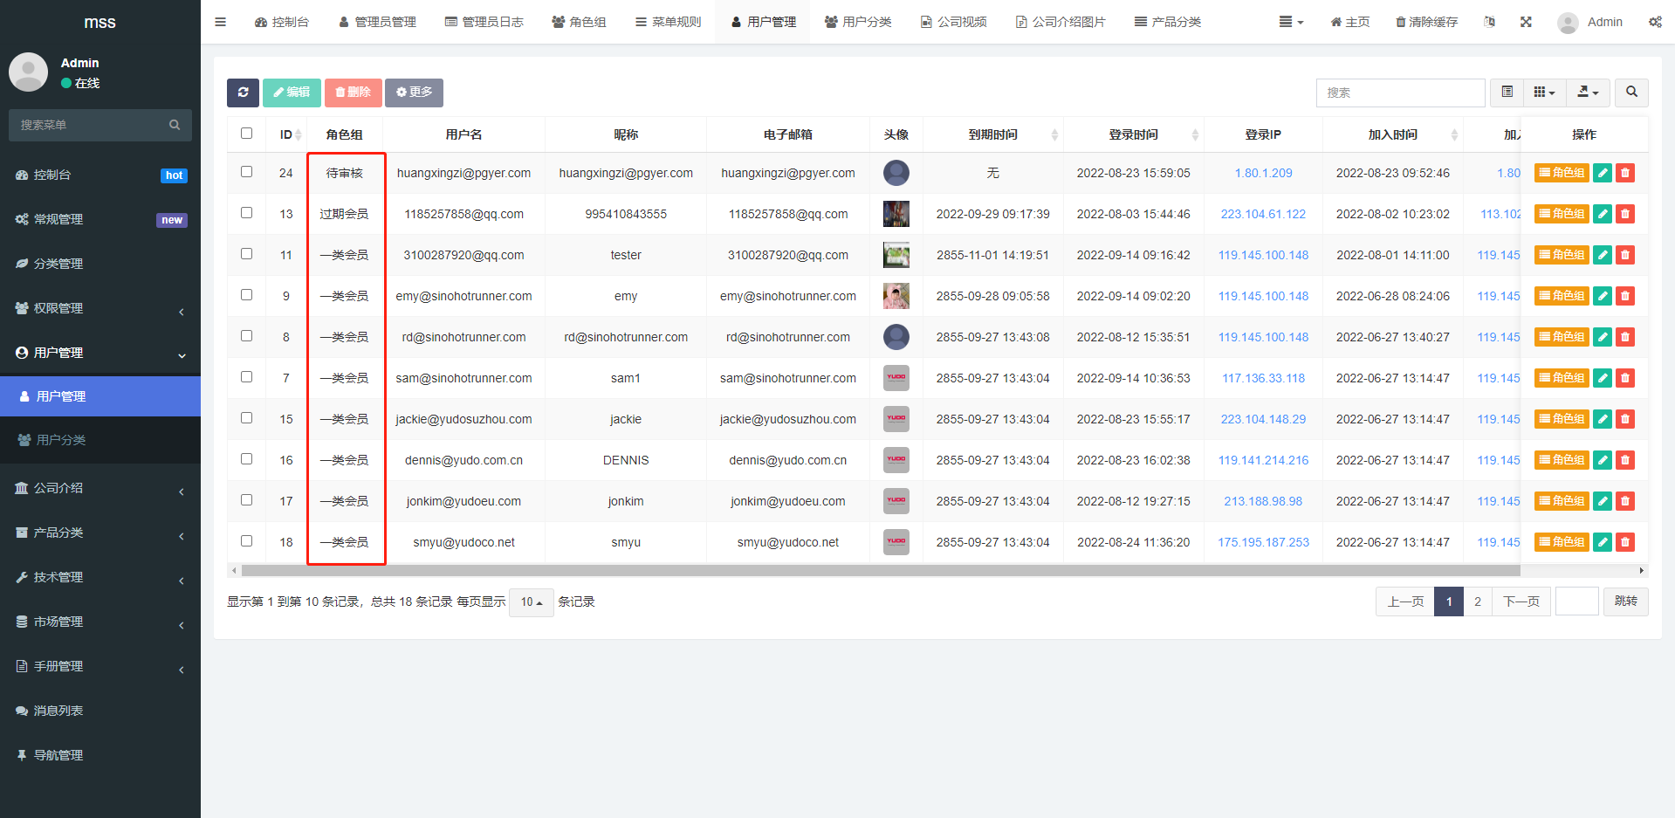
Task: Click the 下一页 pagination button
Action: pos(1521,601)
